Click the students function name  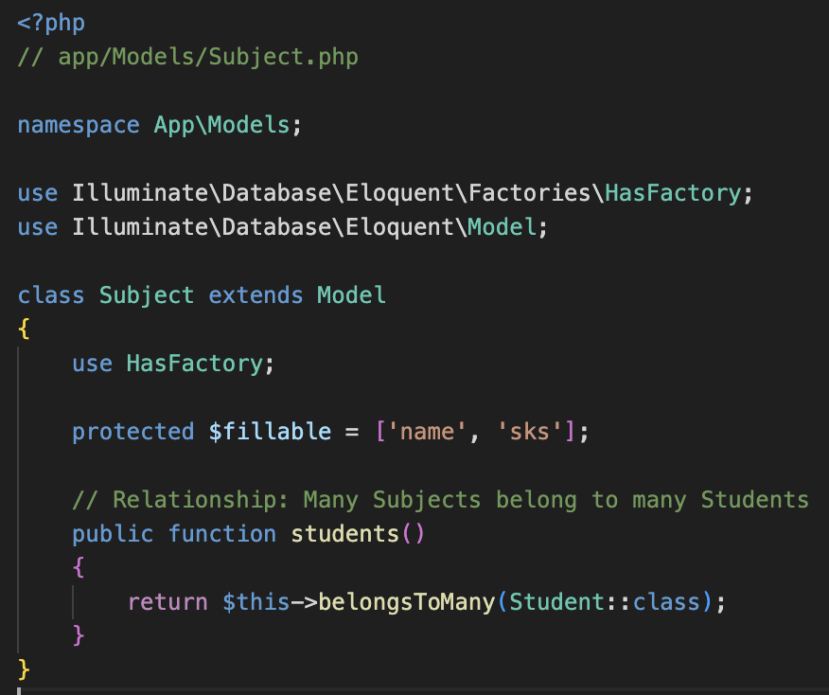coord(345,533)
